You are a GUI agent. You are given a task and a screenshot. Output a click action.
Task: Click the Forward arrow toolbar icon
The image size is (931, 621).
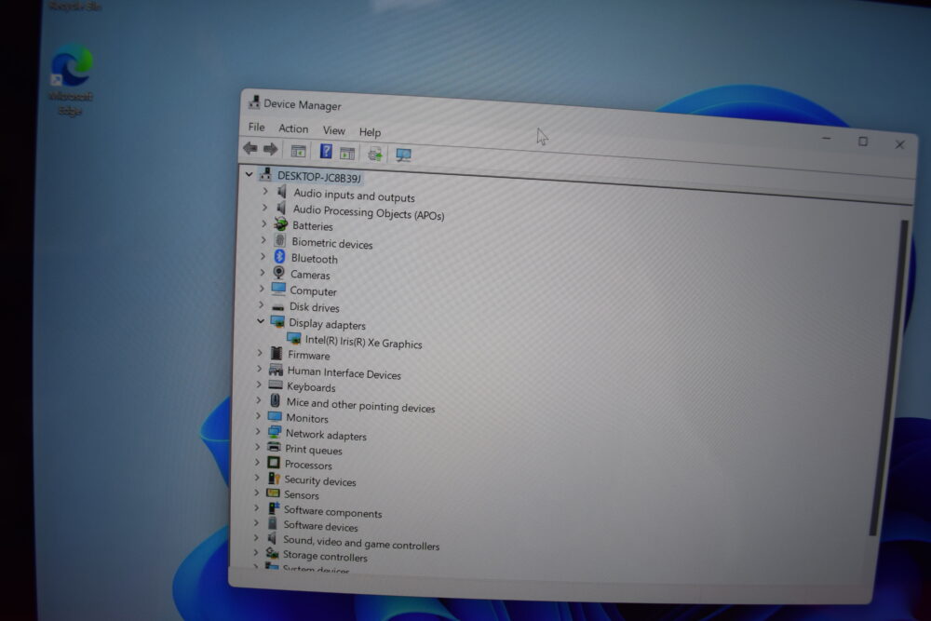click(x=270, y=149)
